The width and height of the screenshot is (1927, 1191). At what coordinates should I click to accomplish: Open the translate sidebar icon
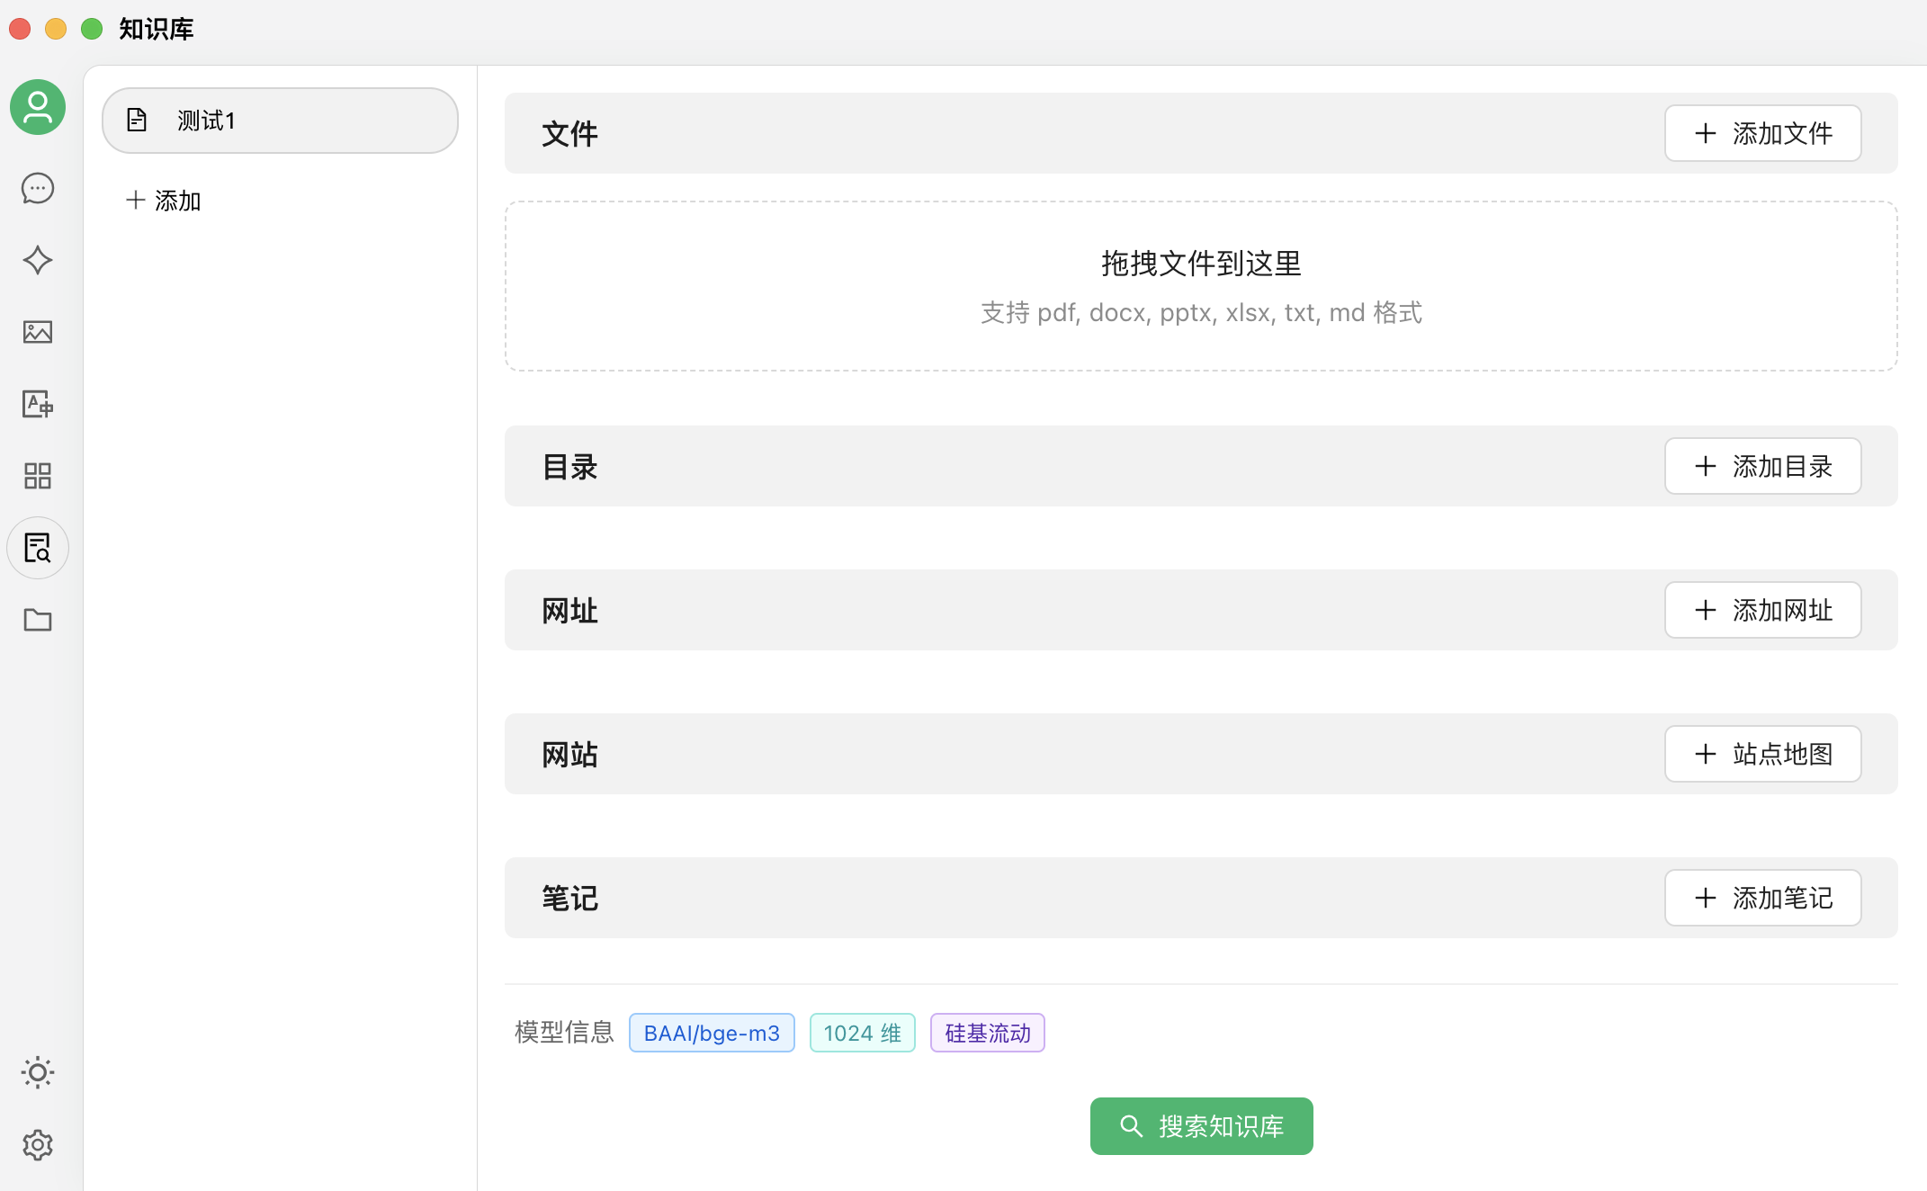point(38,404)
